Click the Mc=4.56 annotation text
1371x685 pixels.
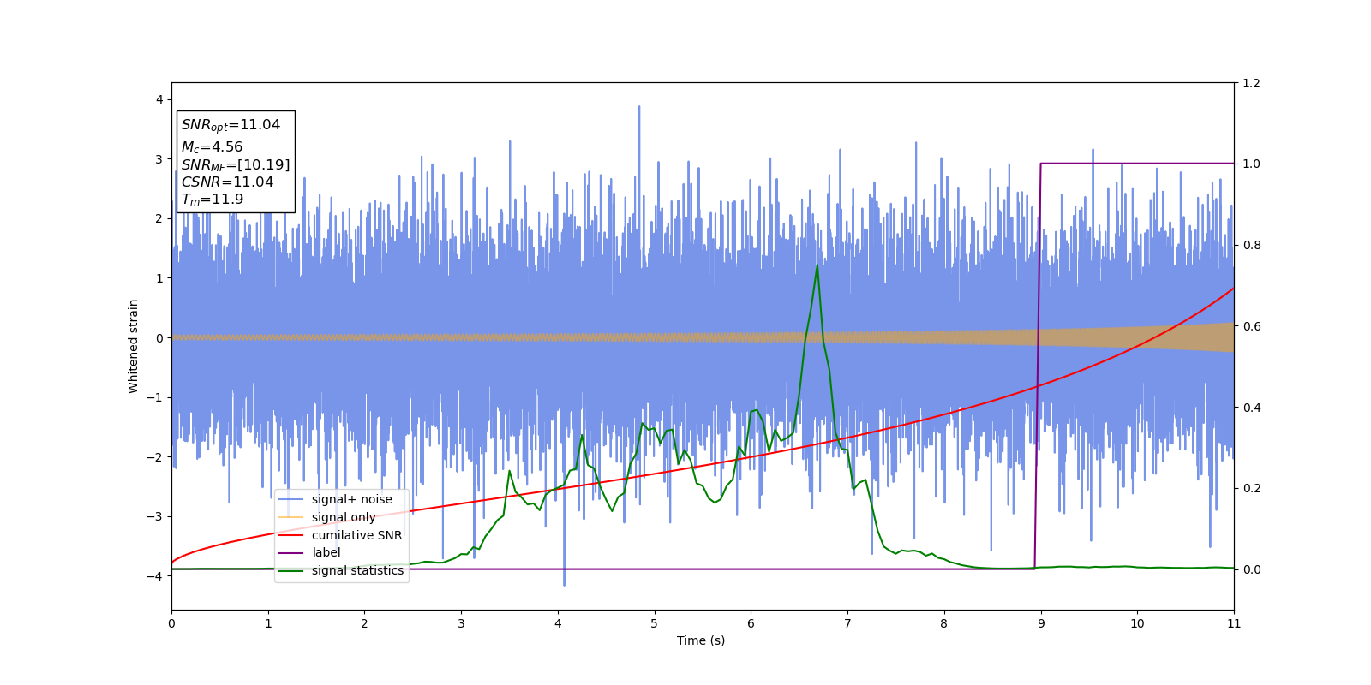[212, 147]
